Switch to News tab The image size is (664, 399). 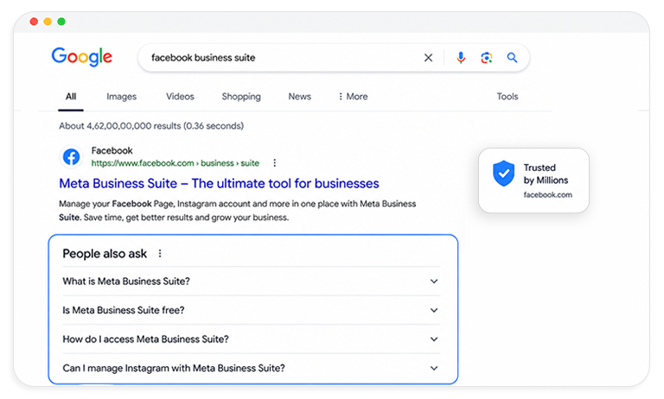pos(300,97)
